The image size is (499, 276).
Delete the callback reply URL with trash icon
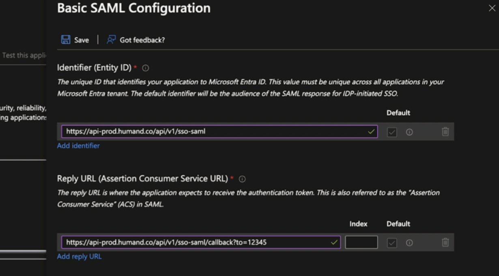coord(445,243)
